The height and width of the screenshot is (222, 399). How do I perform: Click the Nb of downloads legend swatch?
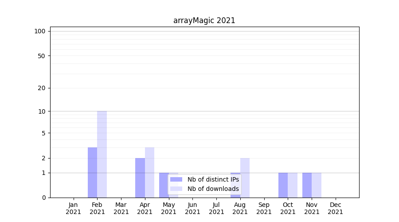tap(176, 189)
